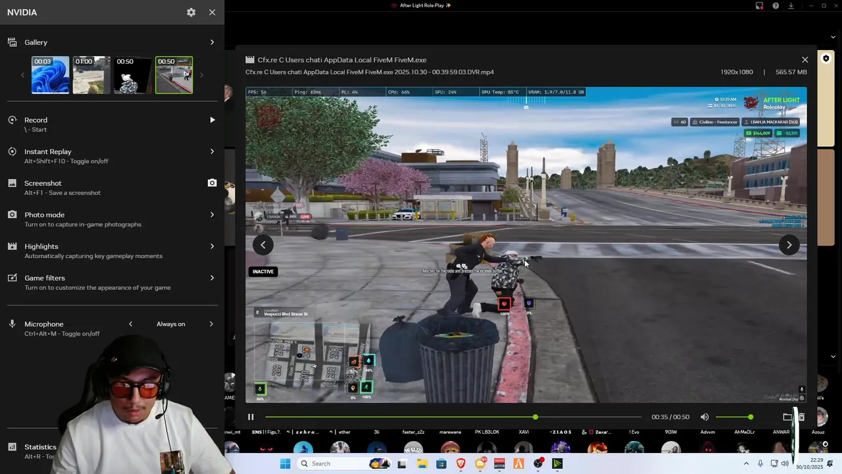This screenshot has height=474, width=842.
Task: Expand Instant Replay options chevron
Action: pos(212,151)
